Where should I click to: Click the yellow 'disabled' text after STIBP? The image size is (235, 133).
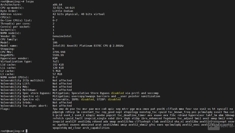[114, 99]
